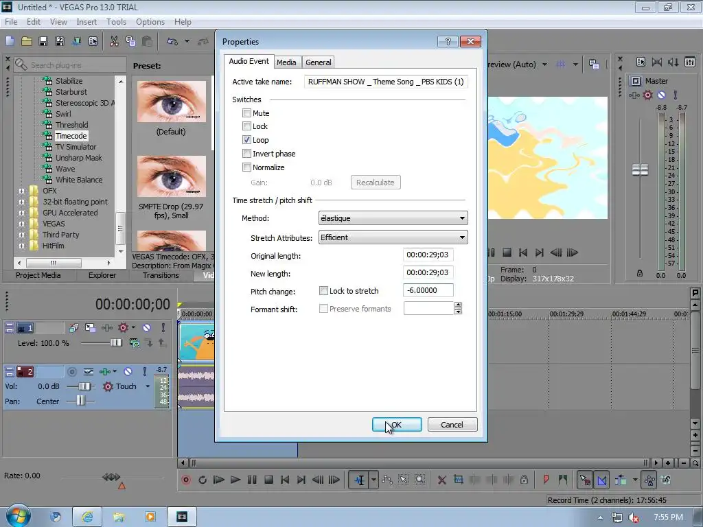Switch to the Project Media tab

tap(38, 275)
